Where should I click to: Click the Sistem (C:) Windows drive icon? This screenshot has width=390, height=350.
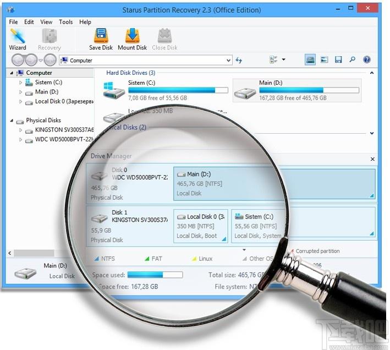click(114, 91)
